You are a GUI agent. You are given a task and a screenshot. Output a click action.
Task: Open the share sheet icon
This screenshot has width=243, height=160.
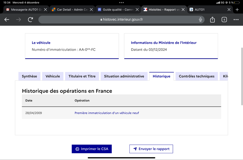point(212,20)
